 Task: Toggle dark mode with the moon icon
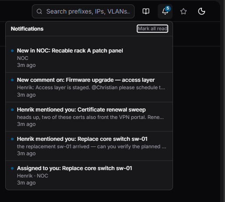click(201, 11)
